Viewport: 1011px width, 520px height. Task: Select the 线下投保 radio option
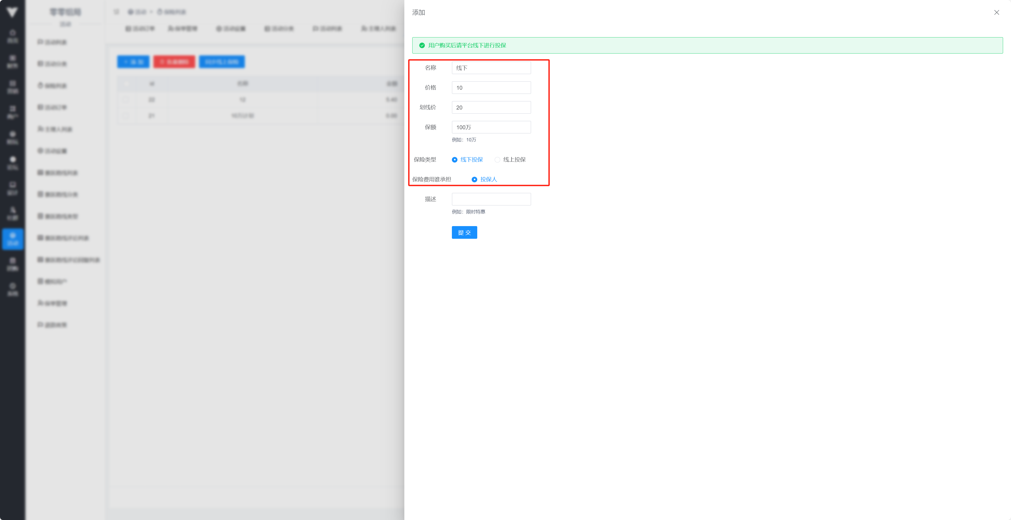click(455, 160)
